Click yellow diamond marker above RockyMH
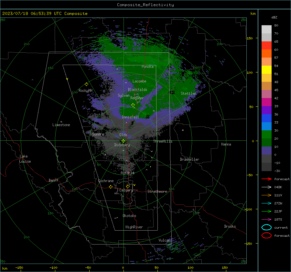Viewport: 291px width, 272px height. point(86,84)
